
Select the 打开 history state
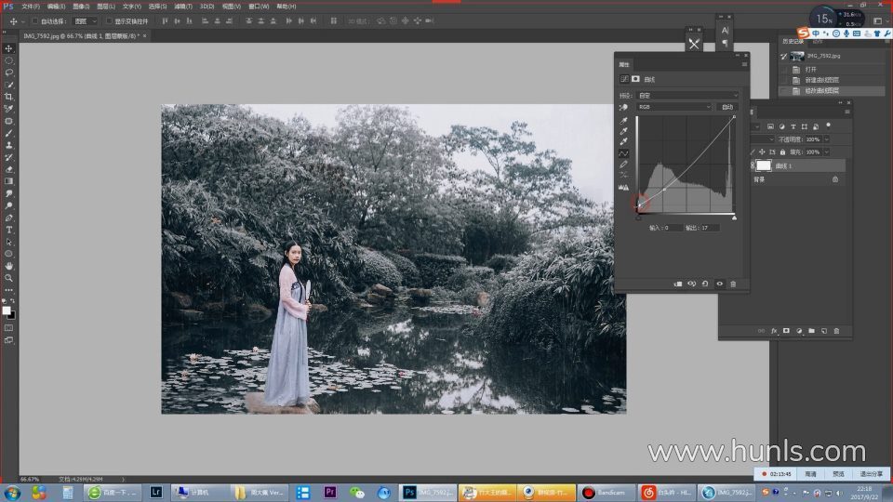(x=831, y=70)
